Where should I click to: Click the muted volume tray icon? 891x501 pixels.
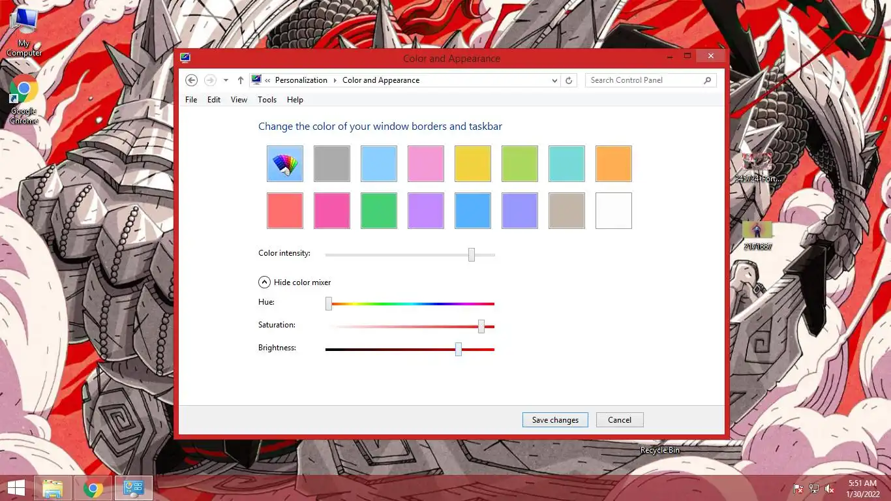830,488
